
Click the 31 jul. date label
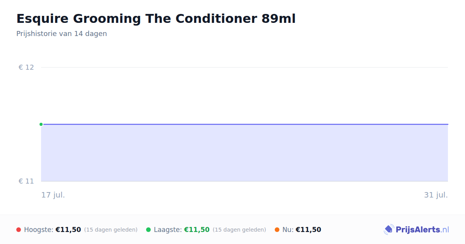click(436, 195)
